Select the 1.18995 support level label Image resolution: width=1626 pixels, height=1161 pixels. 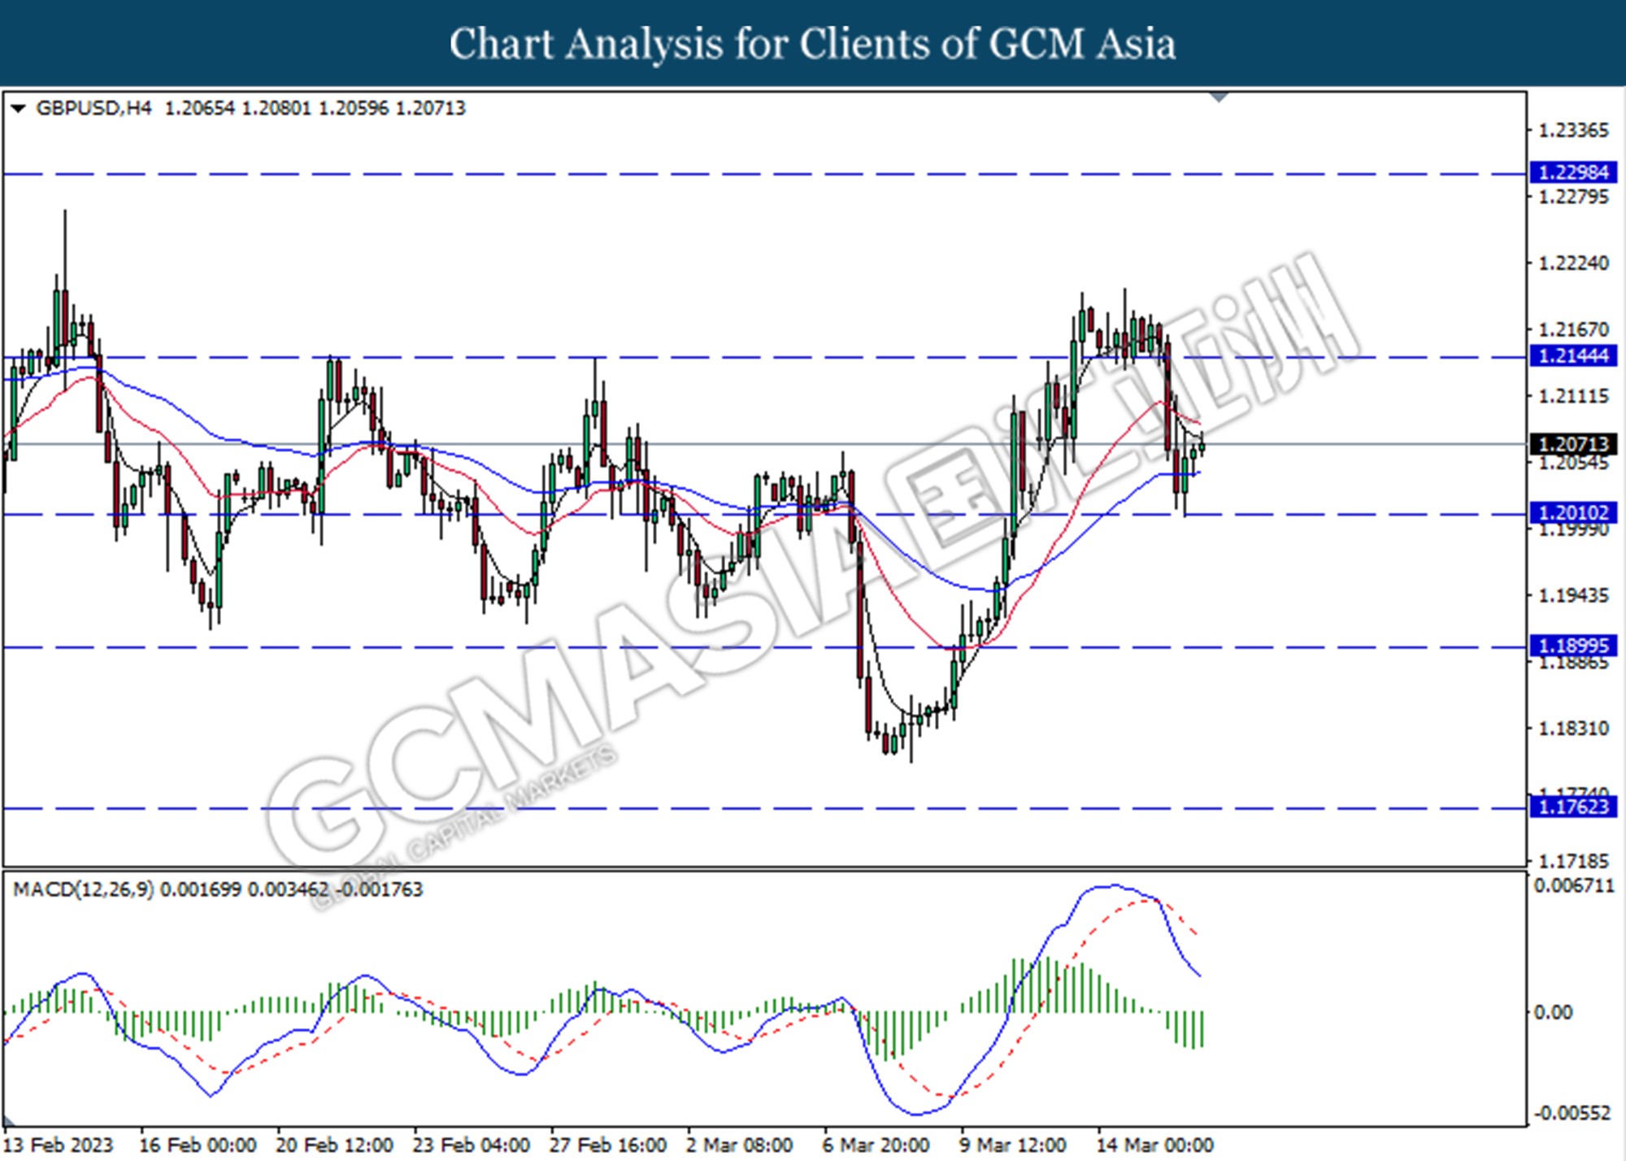click(1573, 646)
